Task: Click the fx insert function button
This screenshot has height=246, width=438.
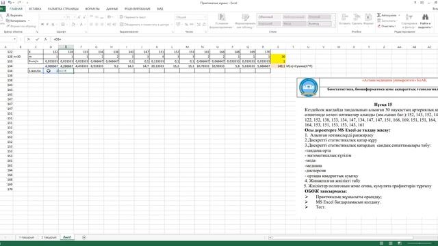Action: (46, 40)
